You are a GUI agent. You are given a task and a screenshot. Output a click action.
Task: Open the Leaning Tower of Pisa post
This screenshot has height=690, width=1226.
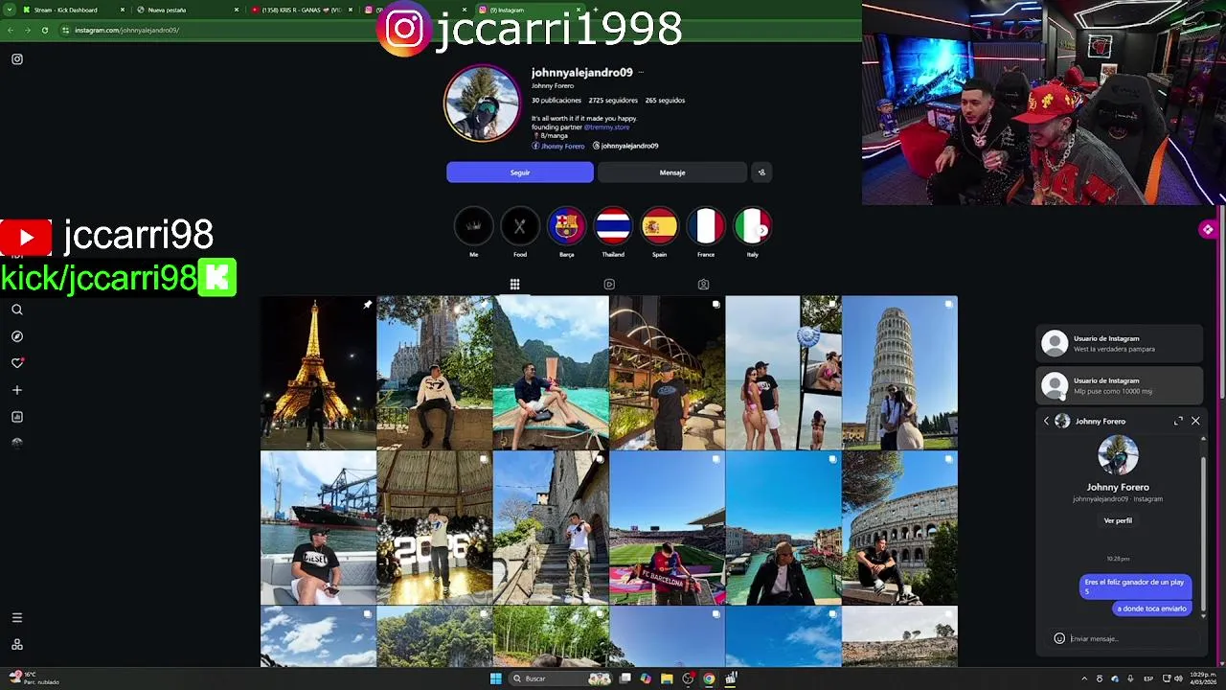coord(899,373)
